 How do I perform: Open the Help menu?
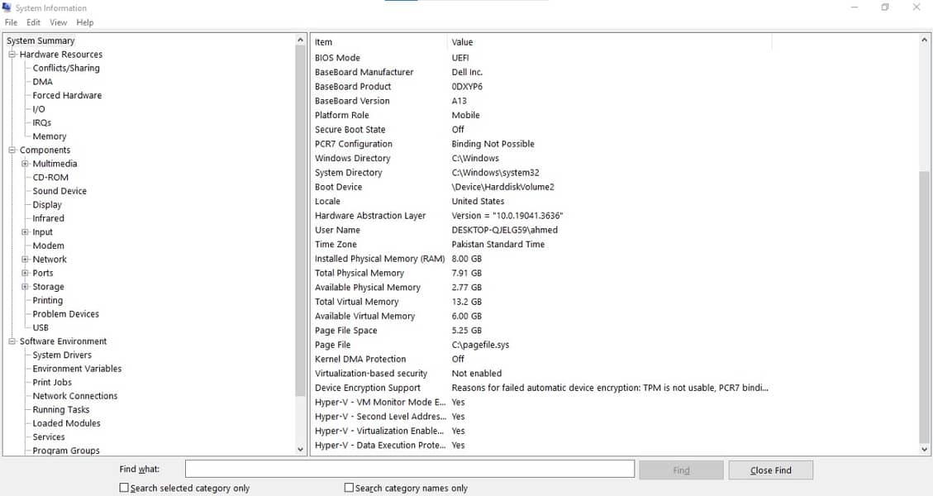(x=85, y=22)
